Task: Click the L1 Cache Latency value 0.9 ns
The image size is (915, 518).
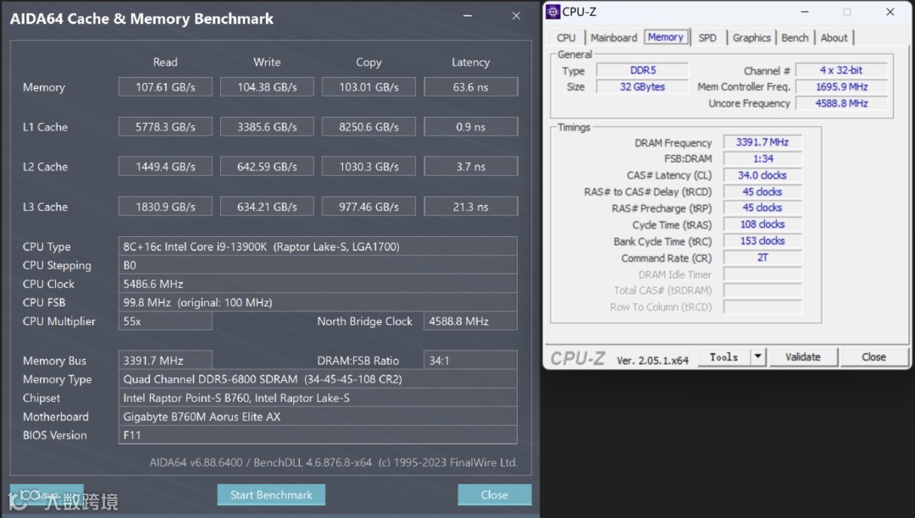Action: (x=471, y=126)
